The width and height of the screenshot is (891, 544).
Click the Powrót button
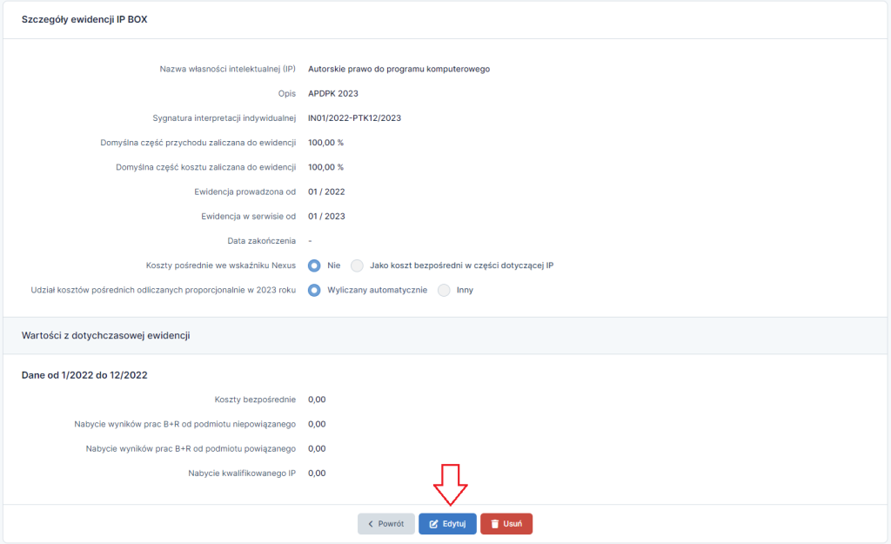[x=385, y=523]
